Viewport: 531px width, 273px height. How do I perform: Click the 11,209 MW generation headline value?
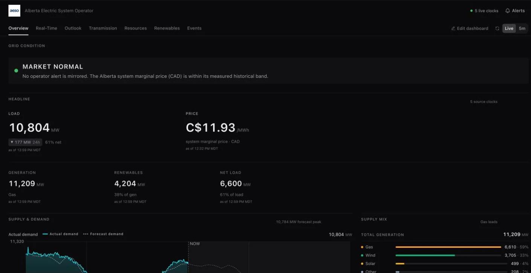[22, 184]
